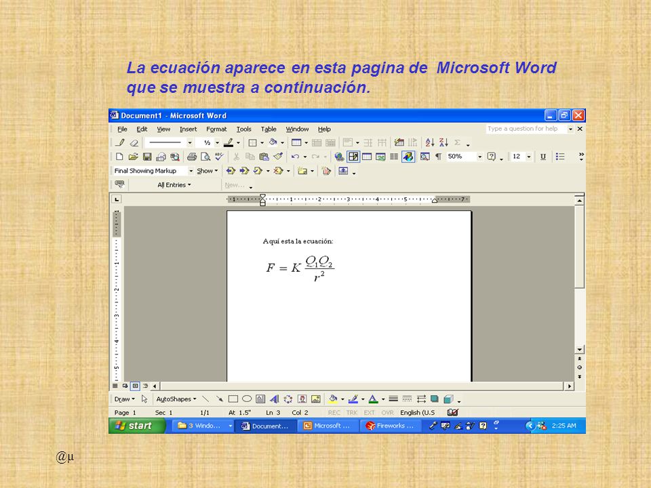The image size is (651, 488).
Task: Open the Edit menu
Action: pyautogui.click(x=142, y=129)
